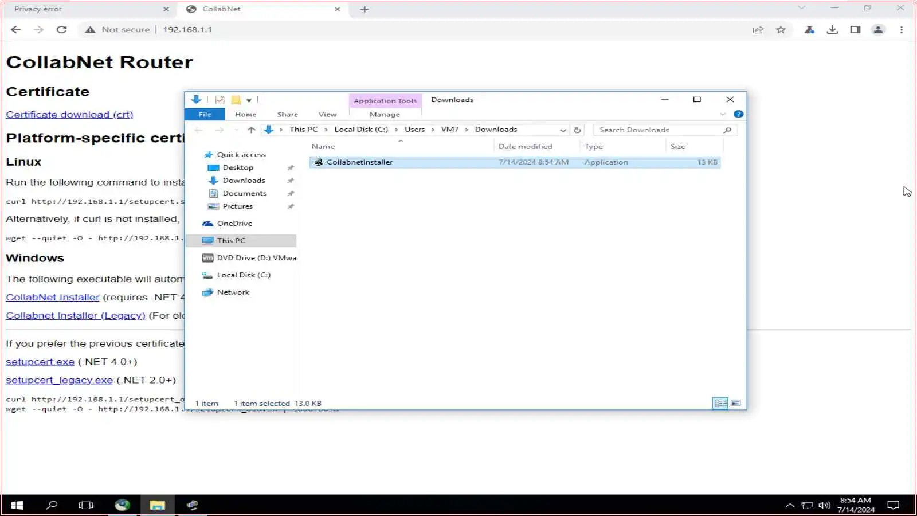
Task: Open Downloads in navigation pane
Action: [x=244, y=181]
